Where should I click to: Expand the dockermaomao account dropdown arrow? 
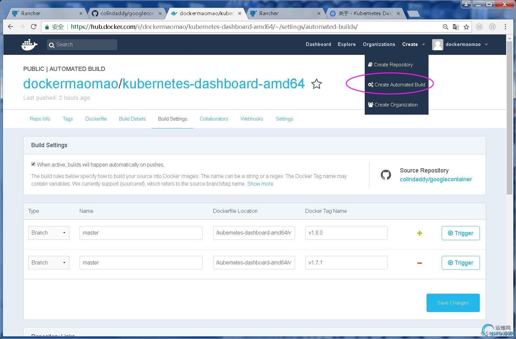coord(486,45)
